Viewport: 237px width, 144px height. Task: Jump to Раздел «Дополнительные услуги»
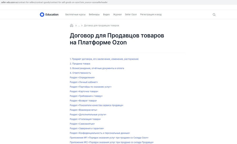[x=88, y=115]
